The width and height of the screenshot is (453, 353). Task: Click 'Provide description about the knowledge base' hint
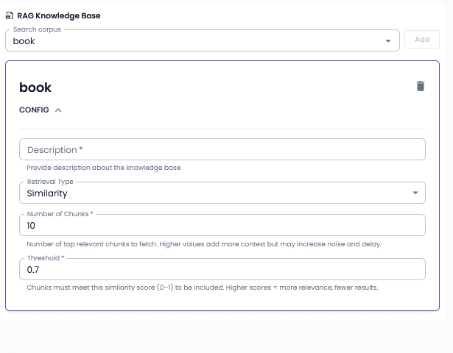(x=104, y=168)
